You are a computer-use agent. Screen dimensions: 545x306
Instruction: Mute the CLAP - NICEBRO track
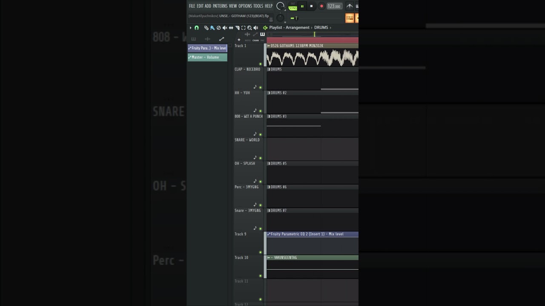click(261, 88)
